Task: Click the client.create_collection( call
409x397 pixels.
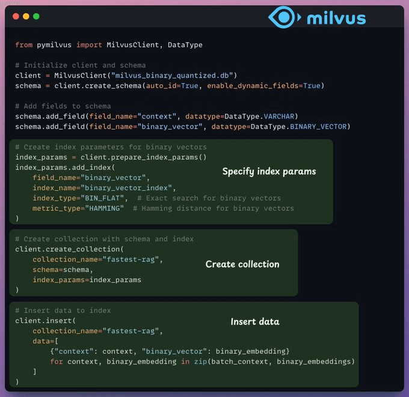Action: pos(69,249)
